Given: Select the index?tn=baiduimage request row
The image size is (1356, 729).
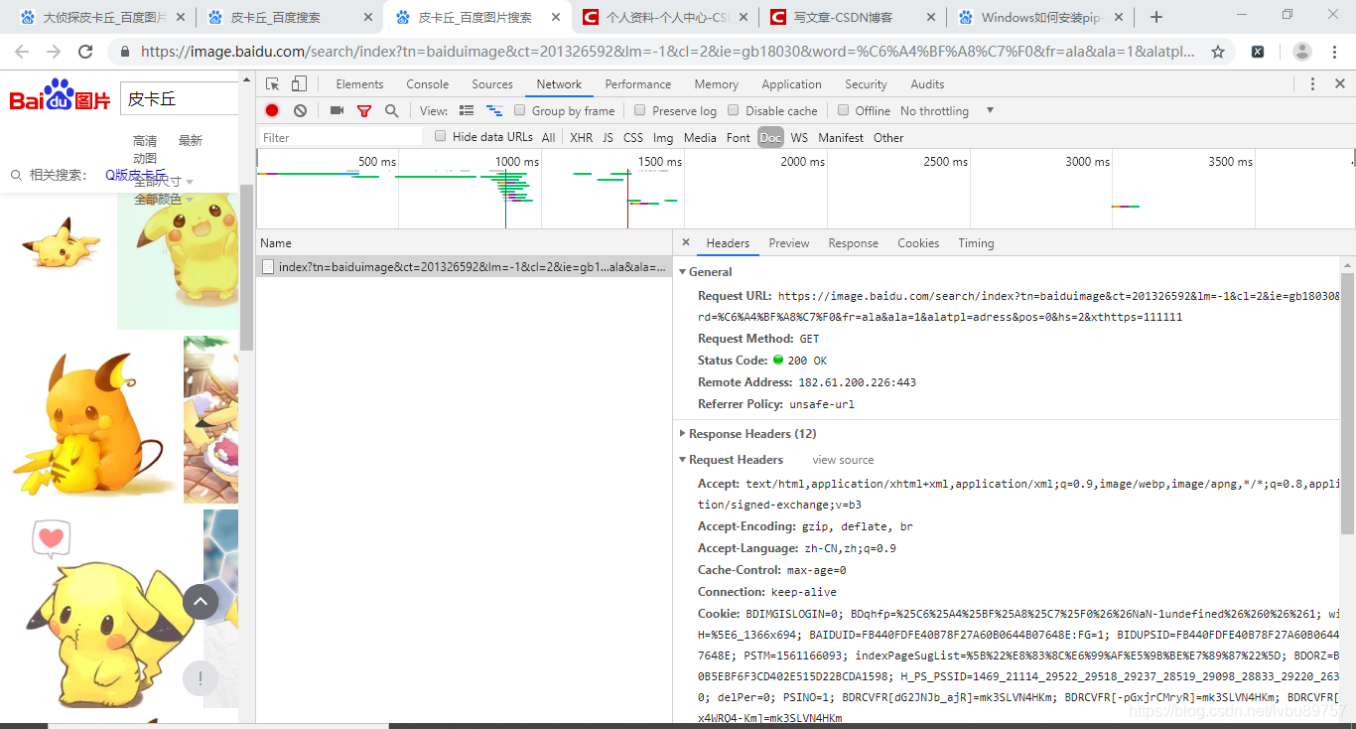Looking at the screenshot, I should 464,266.
